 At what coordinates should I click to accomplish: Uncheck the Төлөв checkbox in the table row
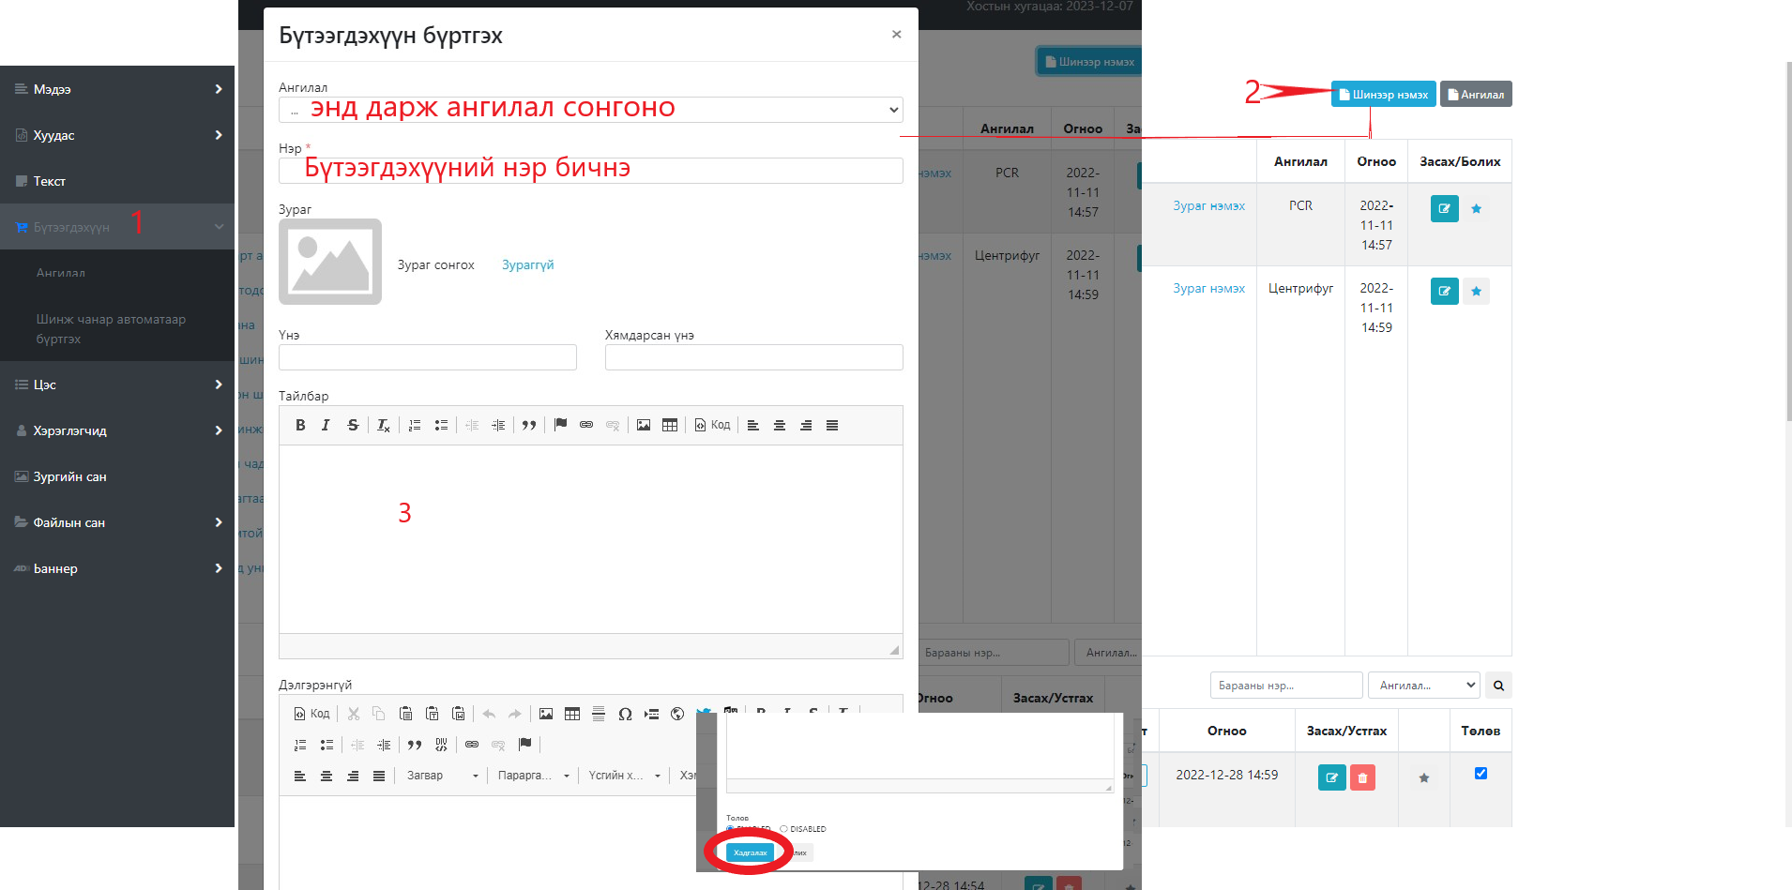click(1481, 774)
